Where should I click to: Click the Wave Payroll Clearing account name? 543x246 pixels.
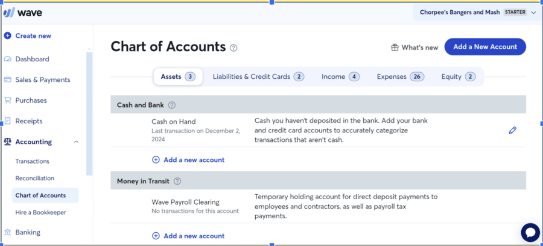click(x=186, y=202)
